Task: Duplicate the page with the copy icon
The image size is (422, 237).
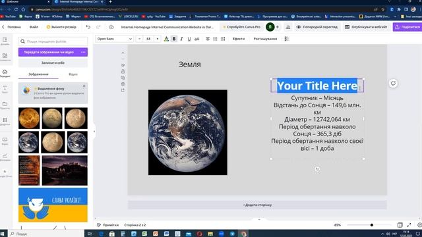Action: [x=123, y=78]
